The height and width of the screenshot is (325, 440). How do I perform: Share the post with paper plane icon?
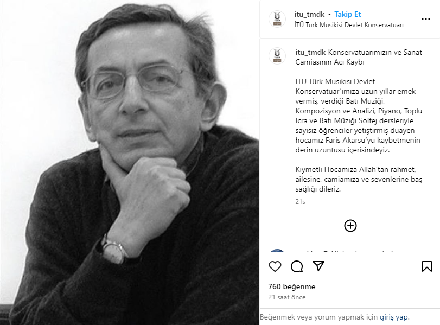(318, 266)
